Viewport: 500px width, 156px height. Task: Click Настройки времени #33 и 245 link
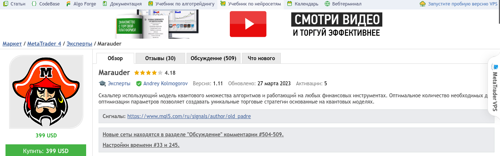point(141,145)
